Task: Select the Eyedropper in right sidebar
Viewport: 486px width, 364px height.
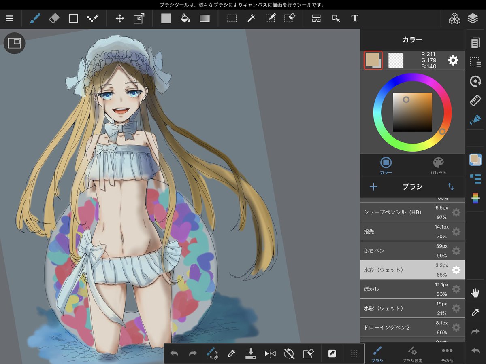Action: pos(475,312)
